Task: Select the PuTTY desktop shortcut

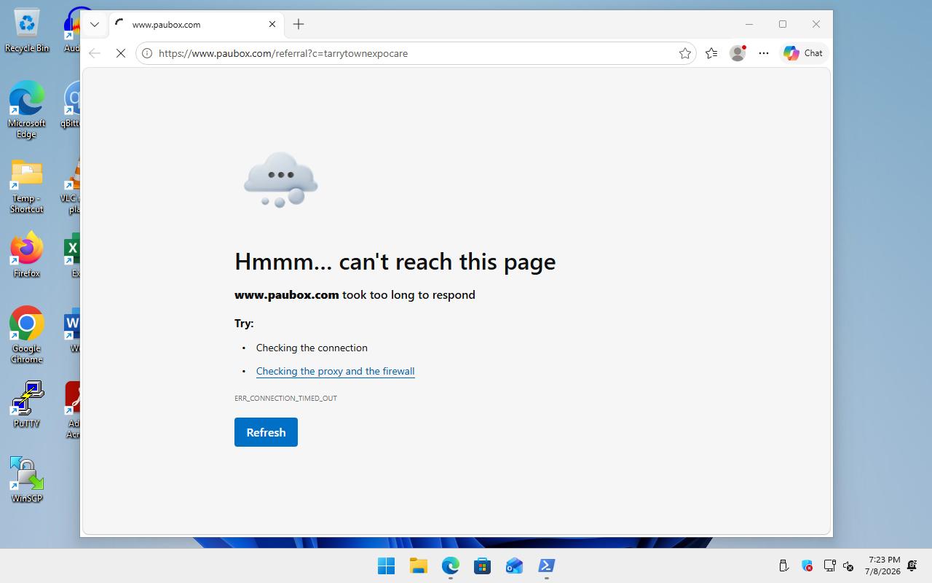Action: pyautogui.click(x=27, y=404)
